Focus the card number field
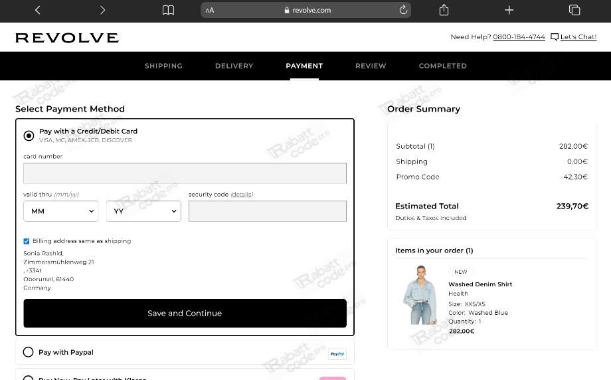The height and width of the screenshot is (380, 611). point(185,173)
